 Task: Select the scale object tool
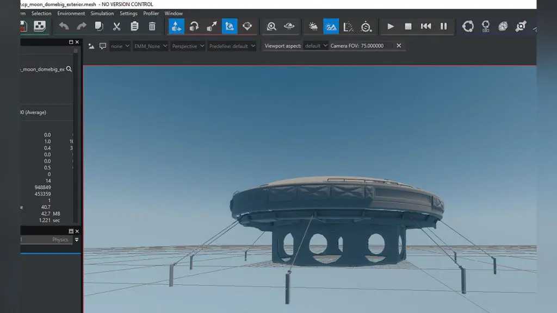pyautogui.click(x=212, y=26)
